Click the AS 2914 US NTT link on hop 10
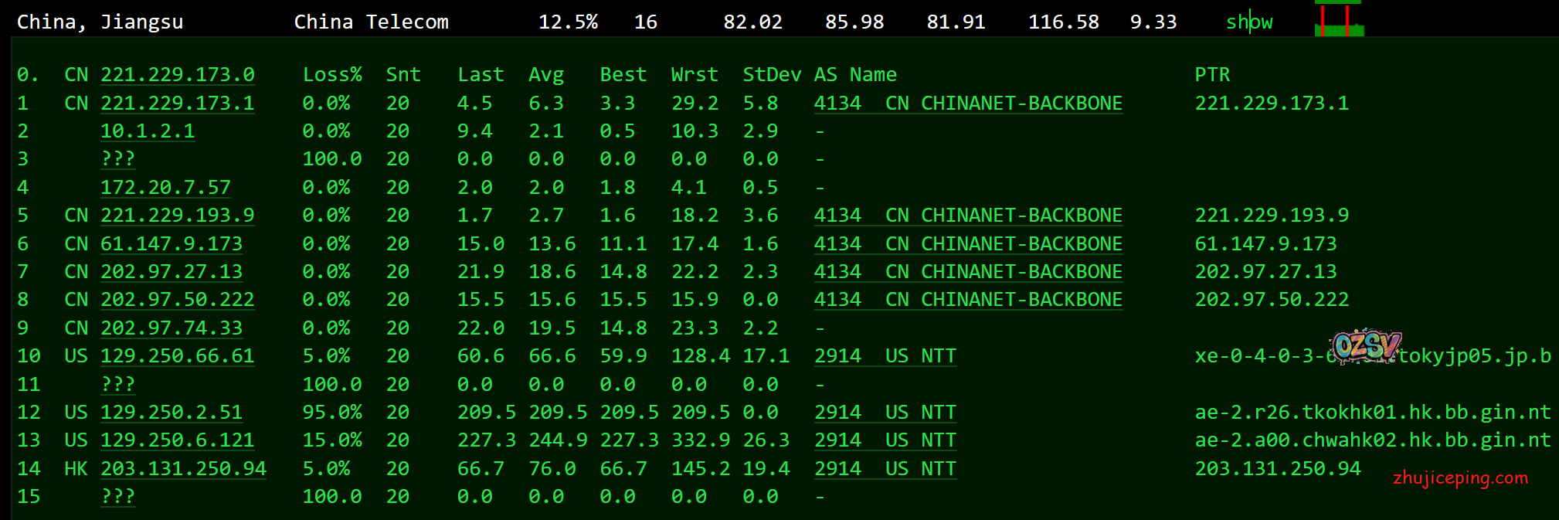This screenshot has height=520, width=1559. (885, 356)
